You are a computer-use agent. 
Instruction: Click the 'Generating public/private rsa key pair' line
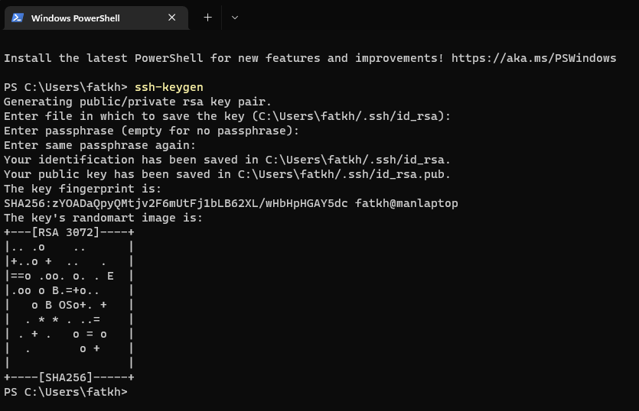(x=138, y=102)
